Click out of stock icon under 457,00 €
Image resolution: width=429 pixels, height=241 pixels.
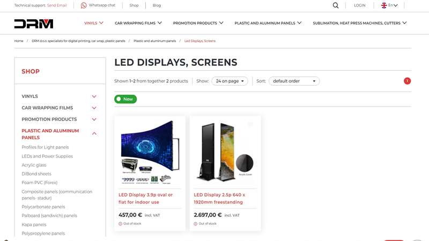click(x=120, y=223)
